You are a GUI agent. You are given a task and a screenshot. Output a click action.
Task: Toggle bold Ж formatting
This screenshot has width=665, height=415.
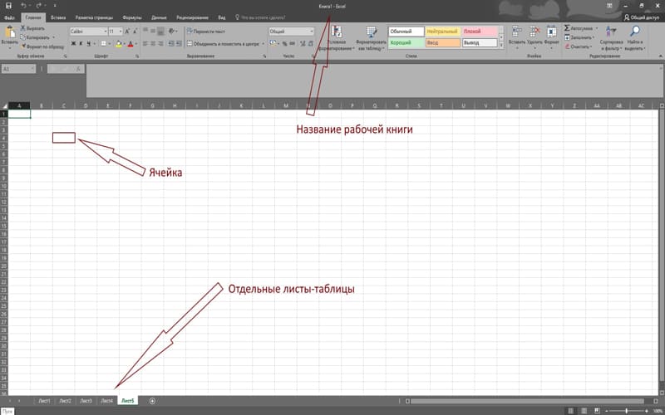click(x=73, y=44)
